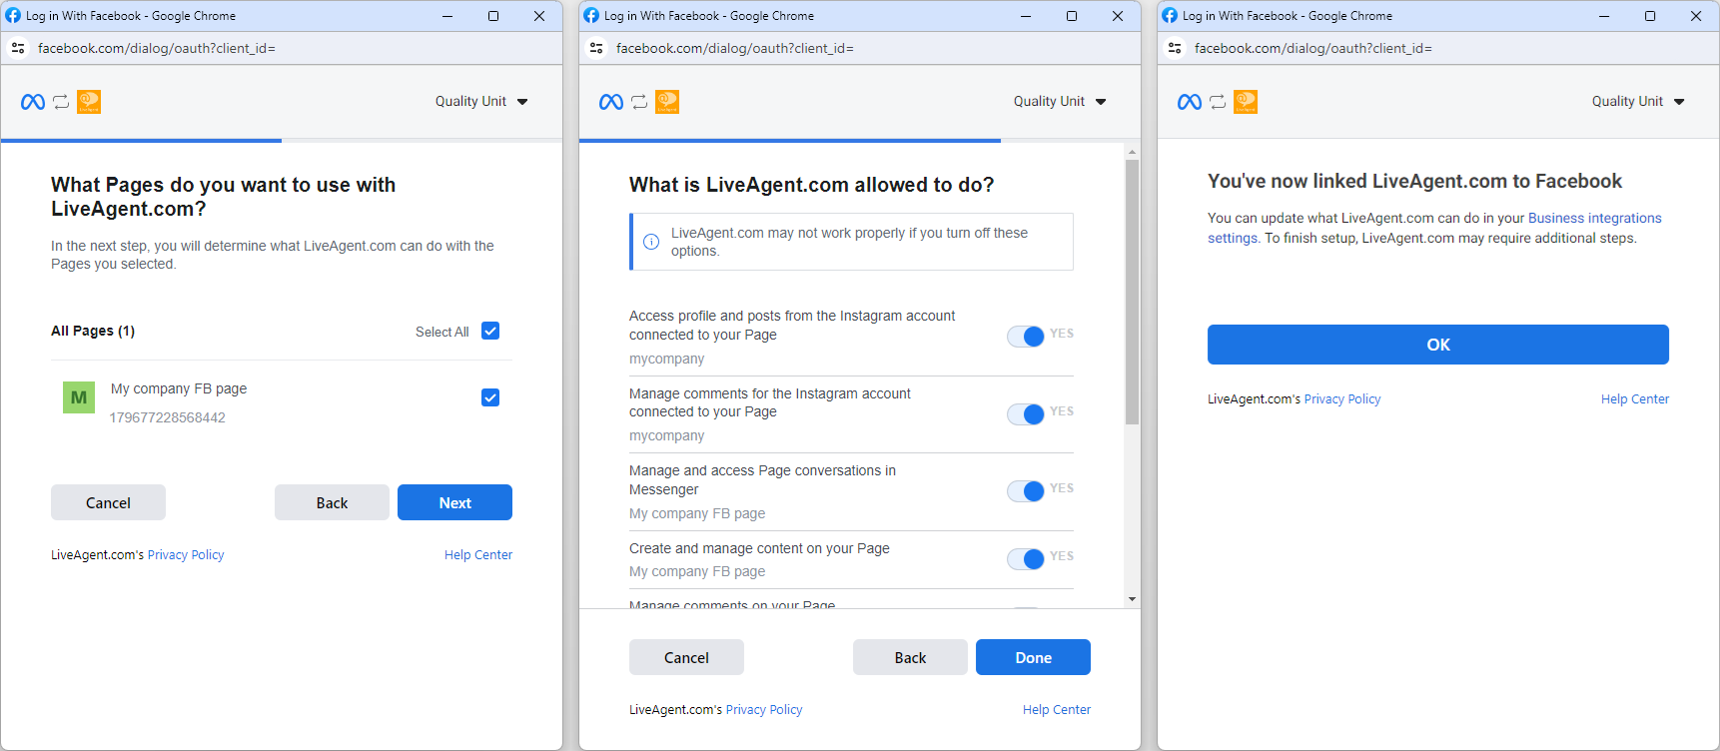Image resolution: width=1720 pixels, height=751 pixels.
Task: Click the site info icon in the rightmost window's address bar
Action: click(1175, 48)
